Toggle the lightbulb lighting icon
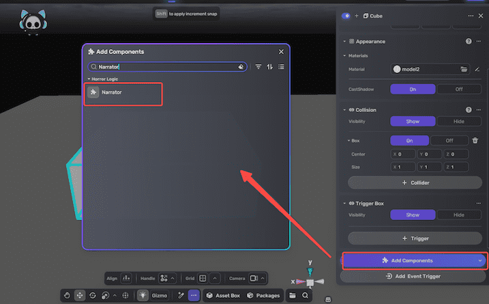 click(x=143, y=296)
